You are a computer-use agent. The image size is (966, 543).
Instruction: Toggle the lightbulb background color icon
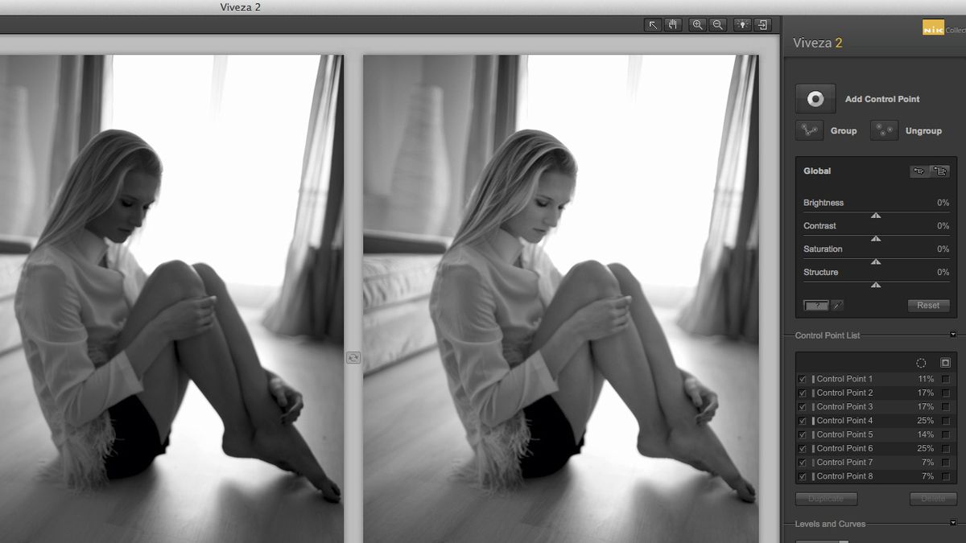coord(742,25)
